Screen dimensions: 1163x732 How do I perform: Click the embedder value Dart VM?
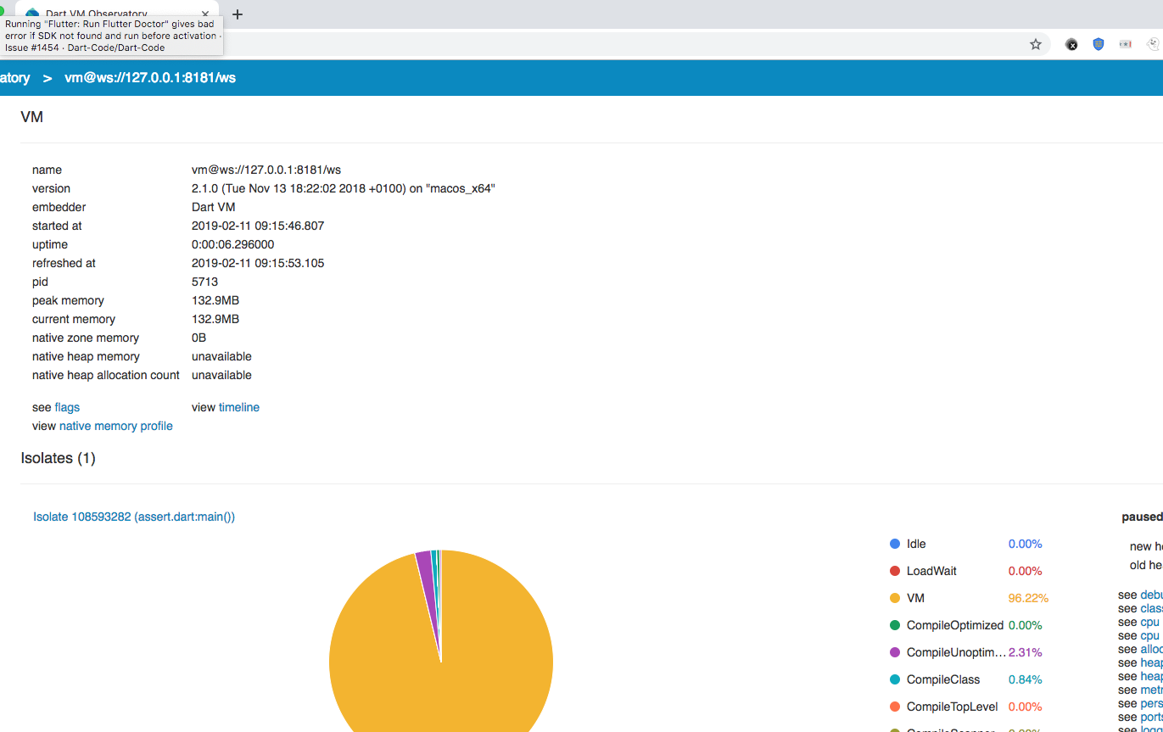214,207
